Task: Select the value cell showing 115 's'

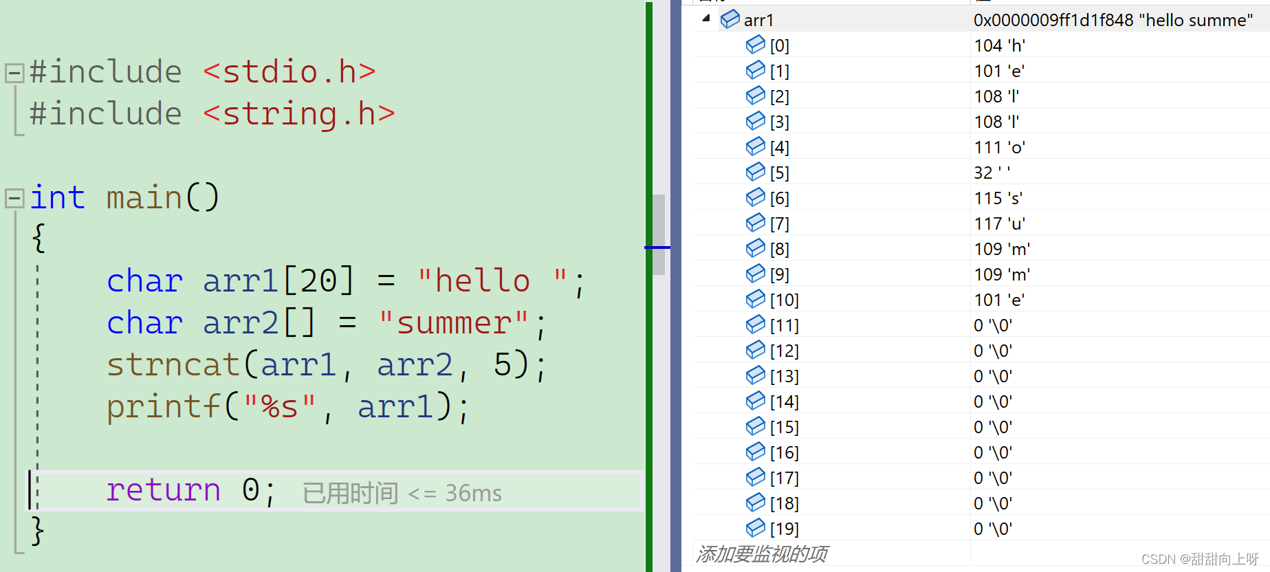Action: pyautogui.click(x=998, y=198)
